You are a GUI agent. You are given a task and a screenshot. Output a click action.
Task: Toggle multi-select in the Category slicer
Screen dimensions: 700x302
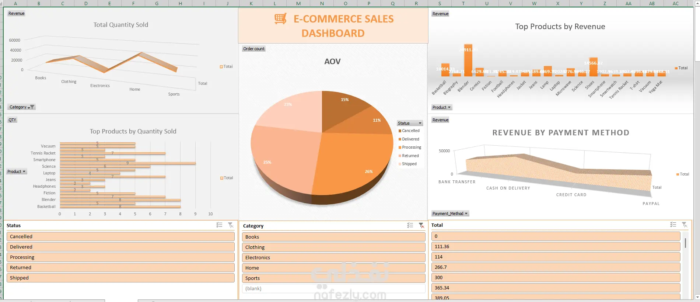point(410,225)
